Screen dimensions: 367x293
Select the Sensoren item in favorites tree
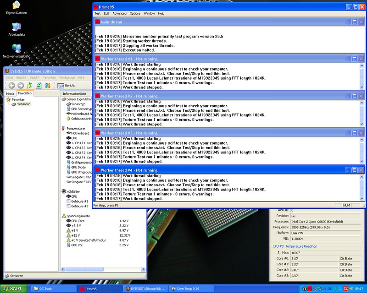tap(24, 104)
